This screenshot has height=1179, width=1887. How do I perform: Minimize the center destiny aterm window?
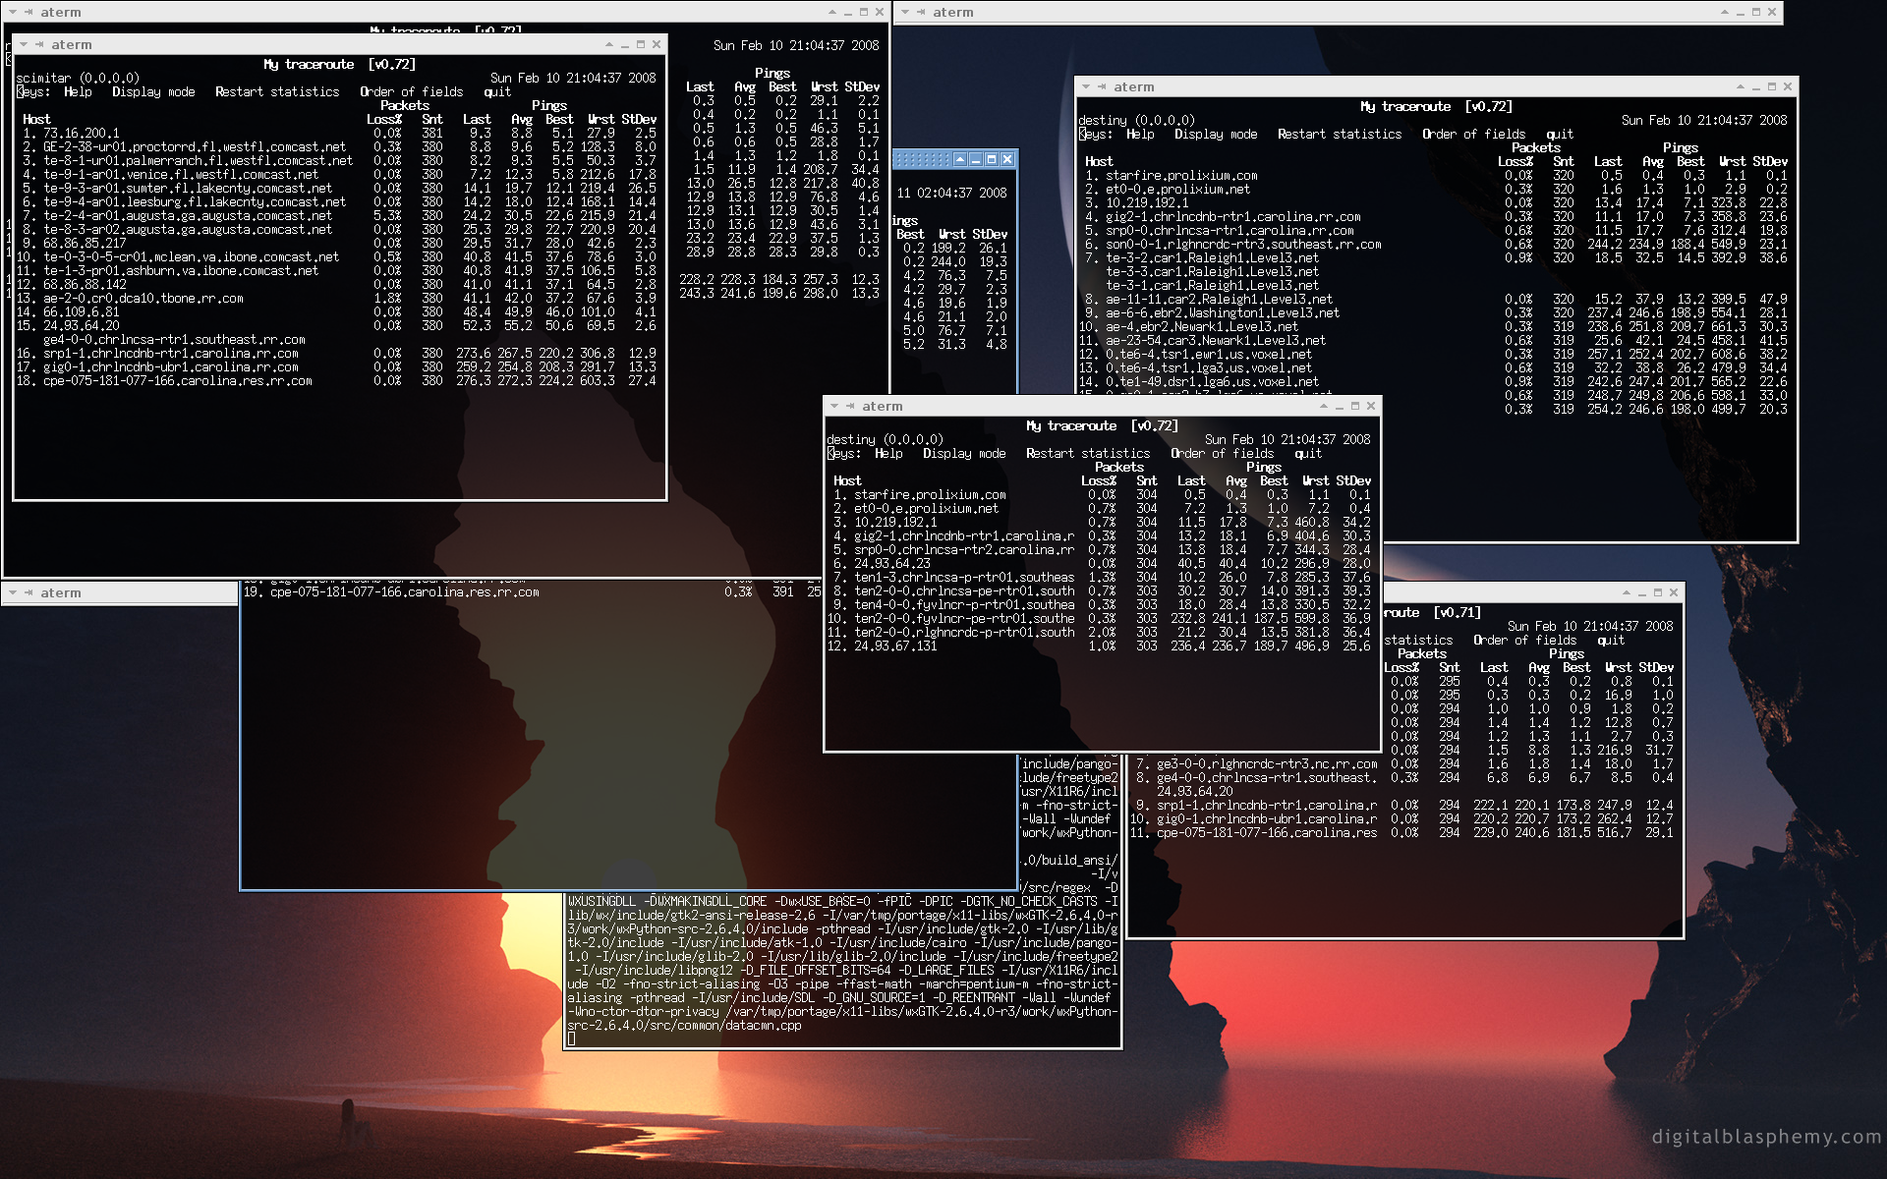[1340, 407]
